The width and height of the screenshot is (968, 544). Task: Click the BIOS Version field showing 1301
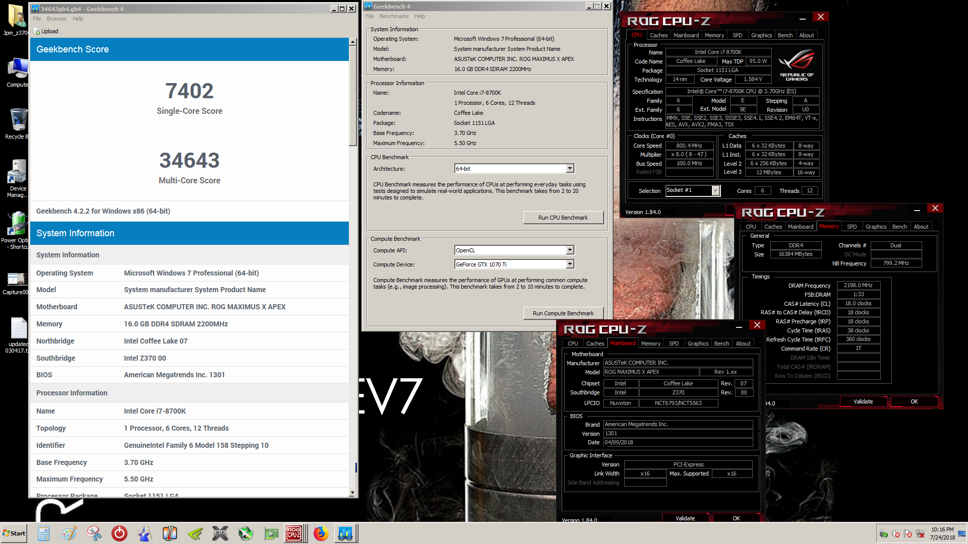[x=678, y=433]
